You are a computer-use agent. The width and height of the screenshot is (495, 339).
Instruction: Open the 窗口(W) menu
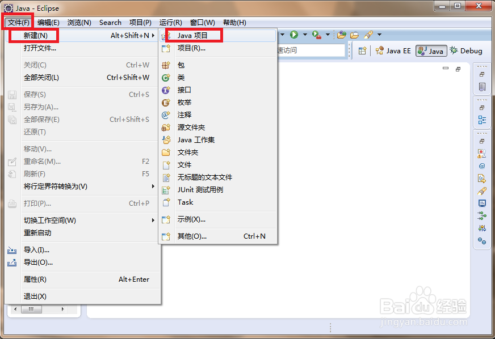click(202, 22)
